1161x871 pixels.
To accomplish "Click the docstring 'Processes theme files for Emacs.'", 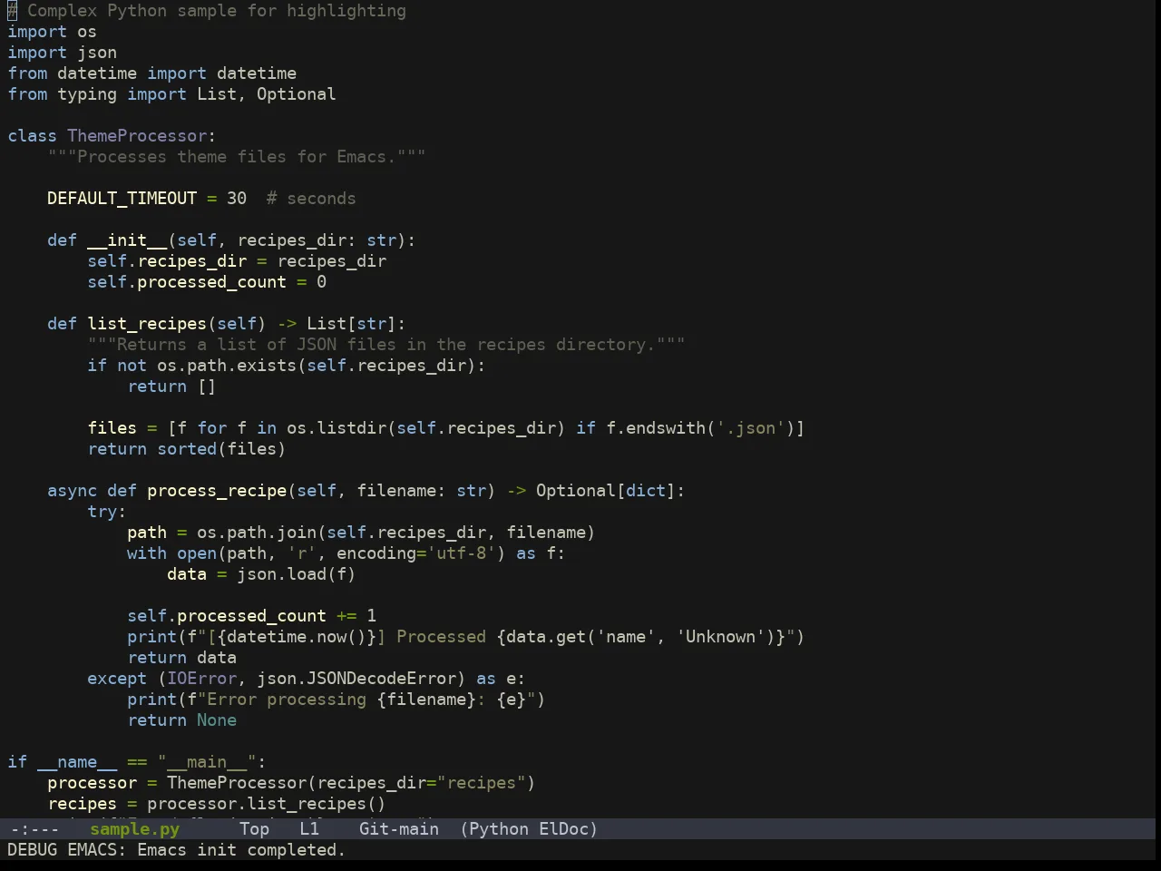I will coord(237,157).
